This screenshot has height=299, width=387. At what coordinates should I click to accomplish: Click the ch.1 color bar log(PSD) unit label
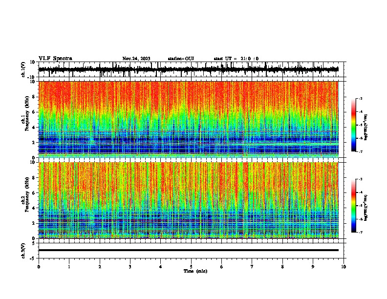pos(365,128)
